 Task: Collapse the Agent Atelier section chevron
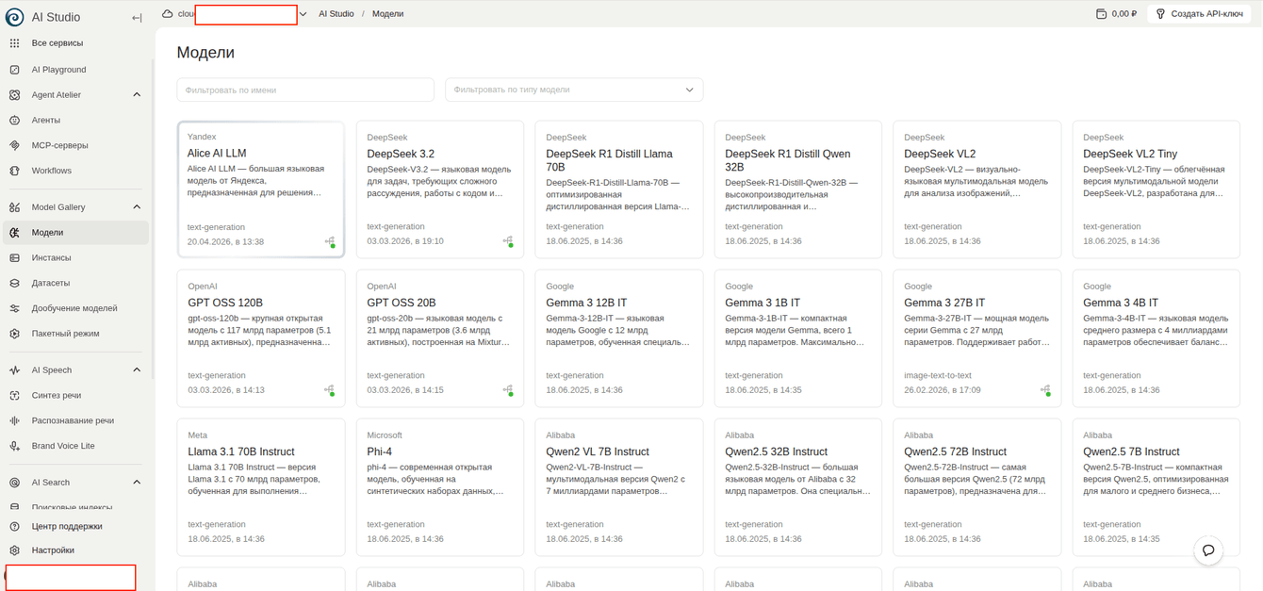(137, 95)
